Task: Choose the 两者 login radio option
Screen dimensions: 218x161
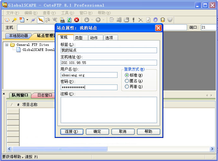Action: (127, 87)
